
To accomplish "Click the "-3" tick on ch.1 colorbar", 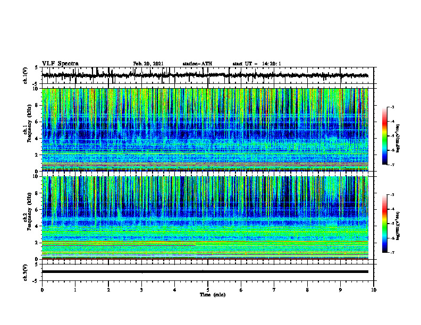I will coord(392,107).
